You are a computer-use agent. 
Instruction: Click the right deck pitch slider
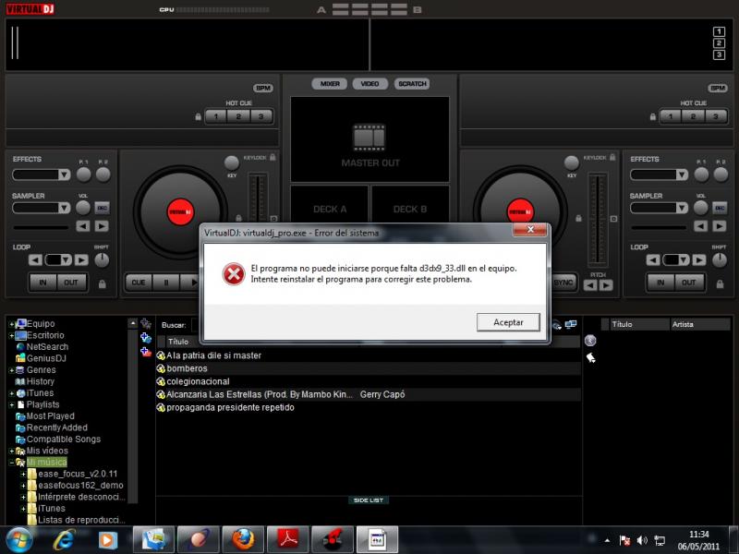(x=598, y=219)
